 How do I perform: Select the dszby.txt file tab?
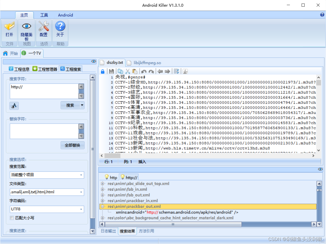pos(112,62)
